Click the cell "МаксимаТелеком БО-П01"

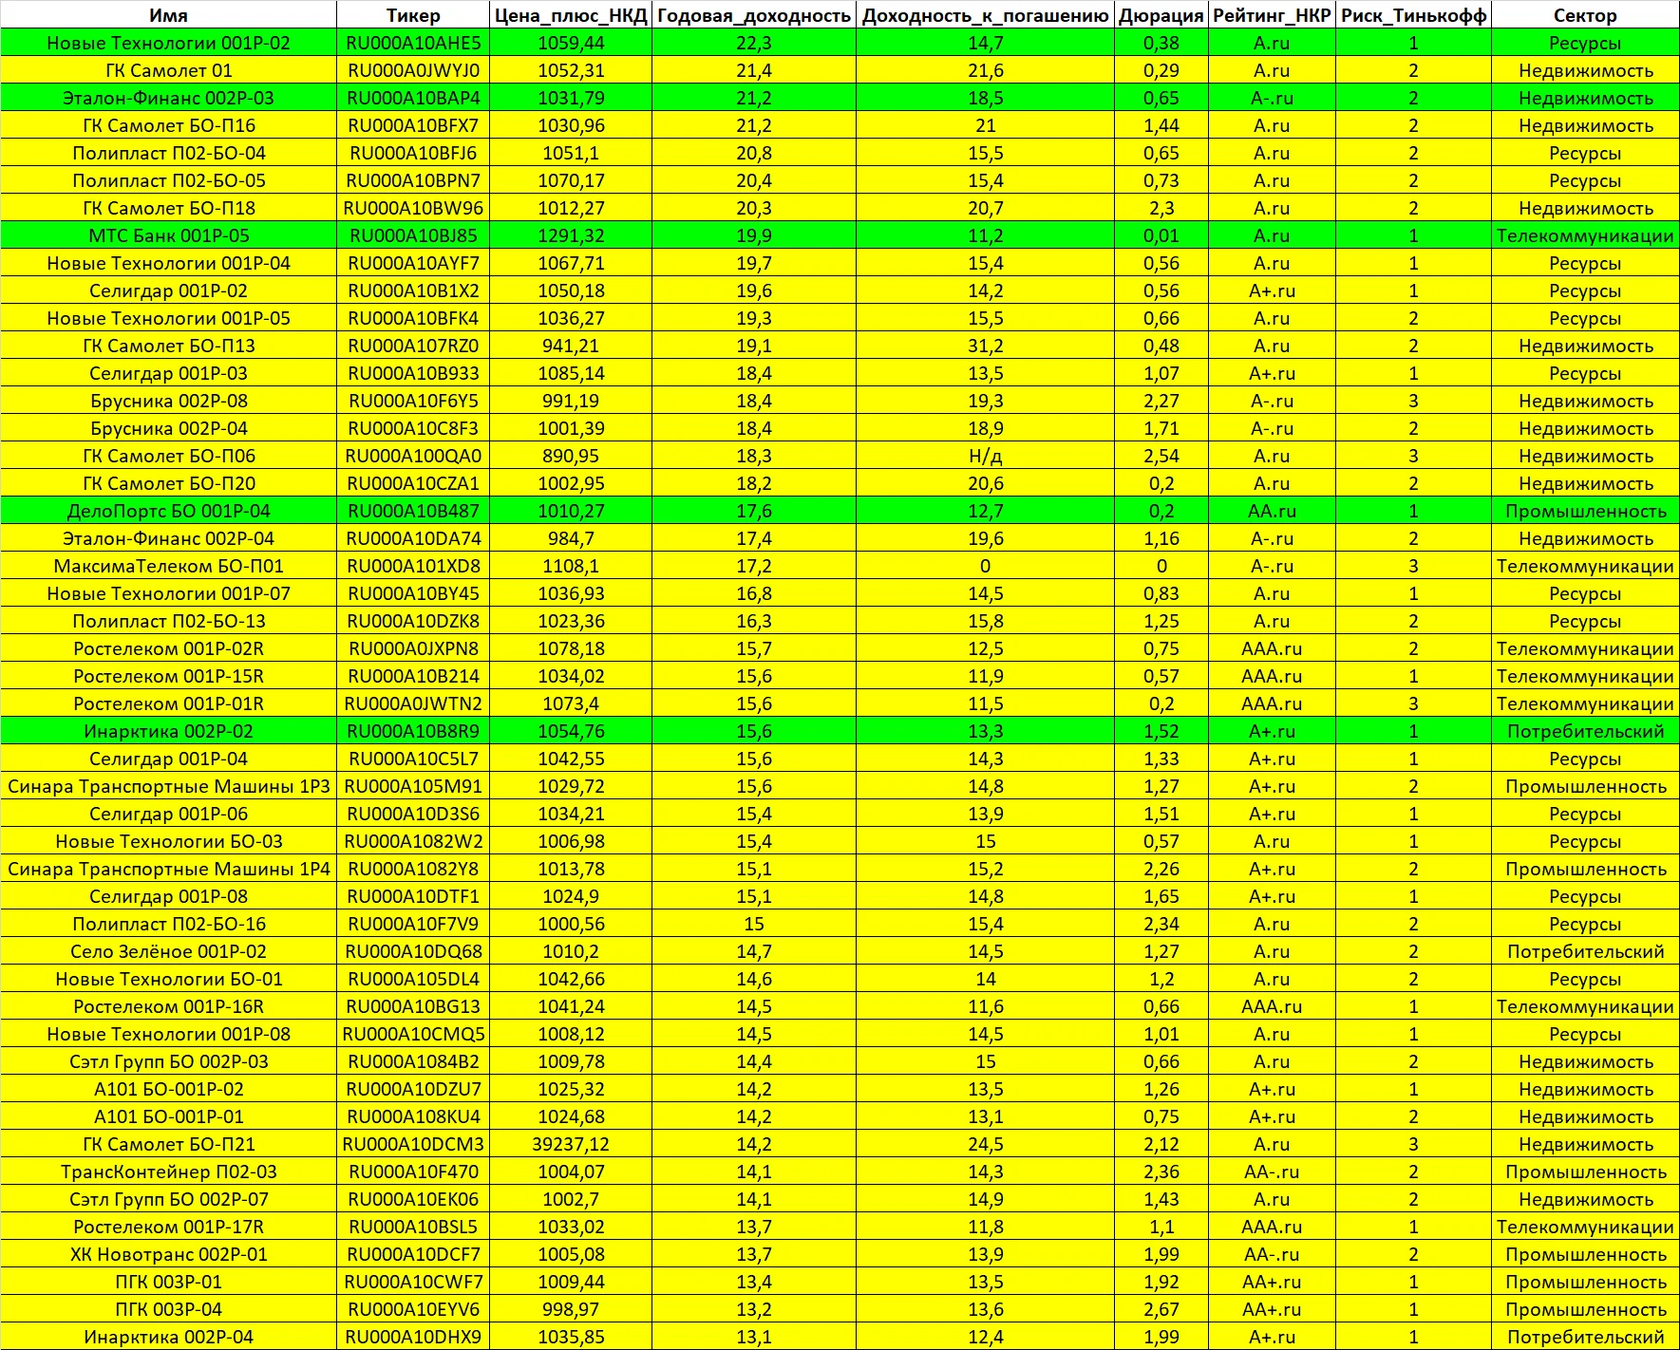click(168, 566)
